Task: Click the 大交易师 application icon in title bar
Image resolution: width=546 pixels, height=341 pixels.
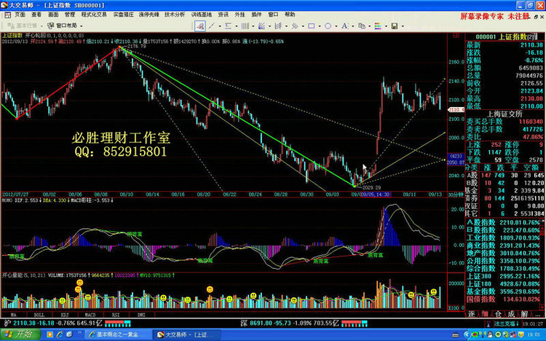Action: coord(5,4)
